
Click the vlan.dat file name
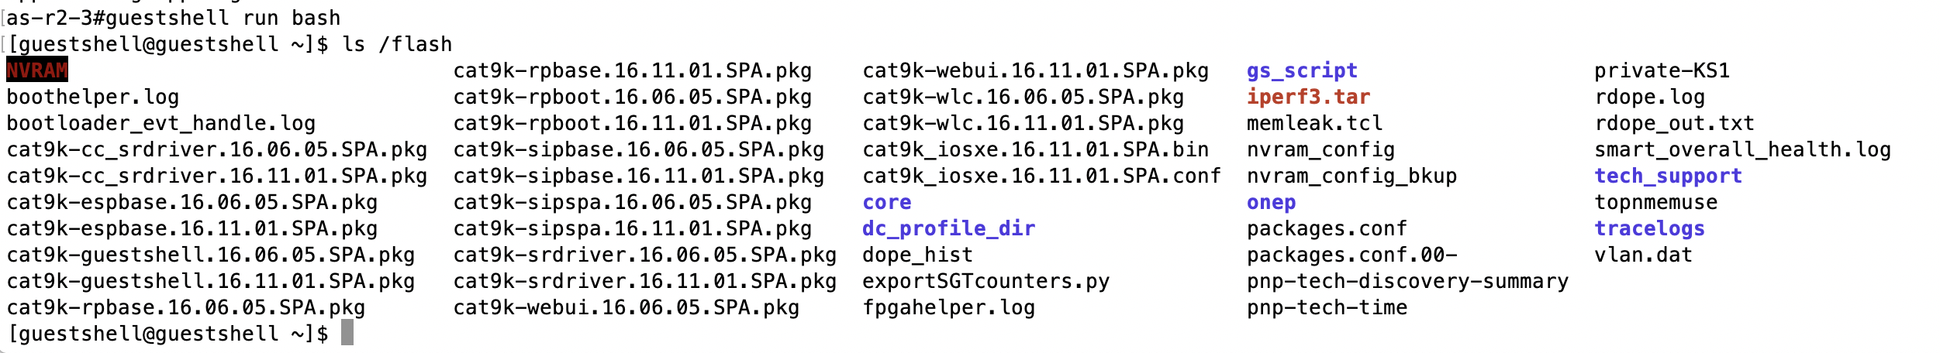coord(1643,255)
